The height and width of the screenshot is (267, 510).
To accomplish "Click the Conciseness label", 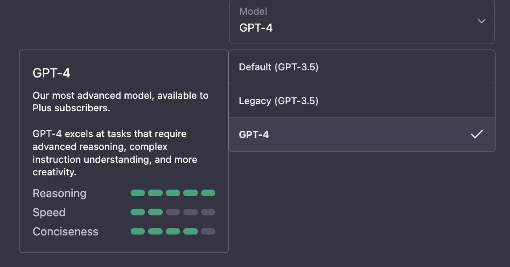I will coord(66,231).
